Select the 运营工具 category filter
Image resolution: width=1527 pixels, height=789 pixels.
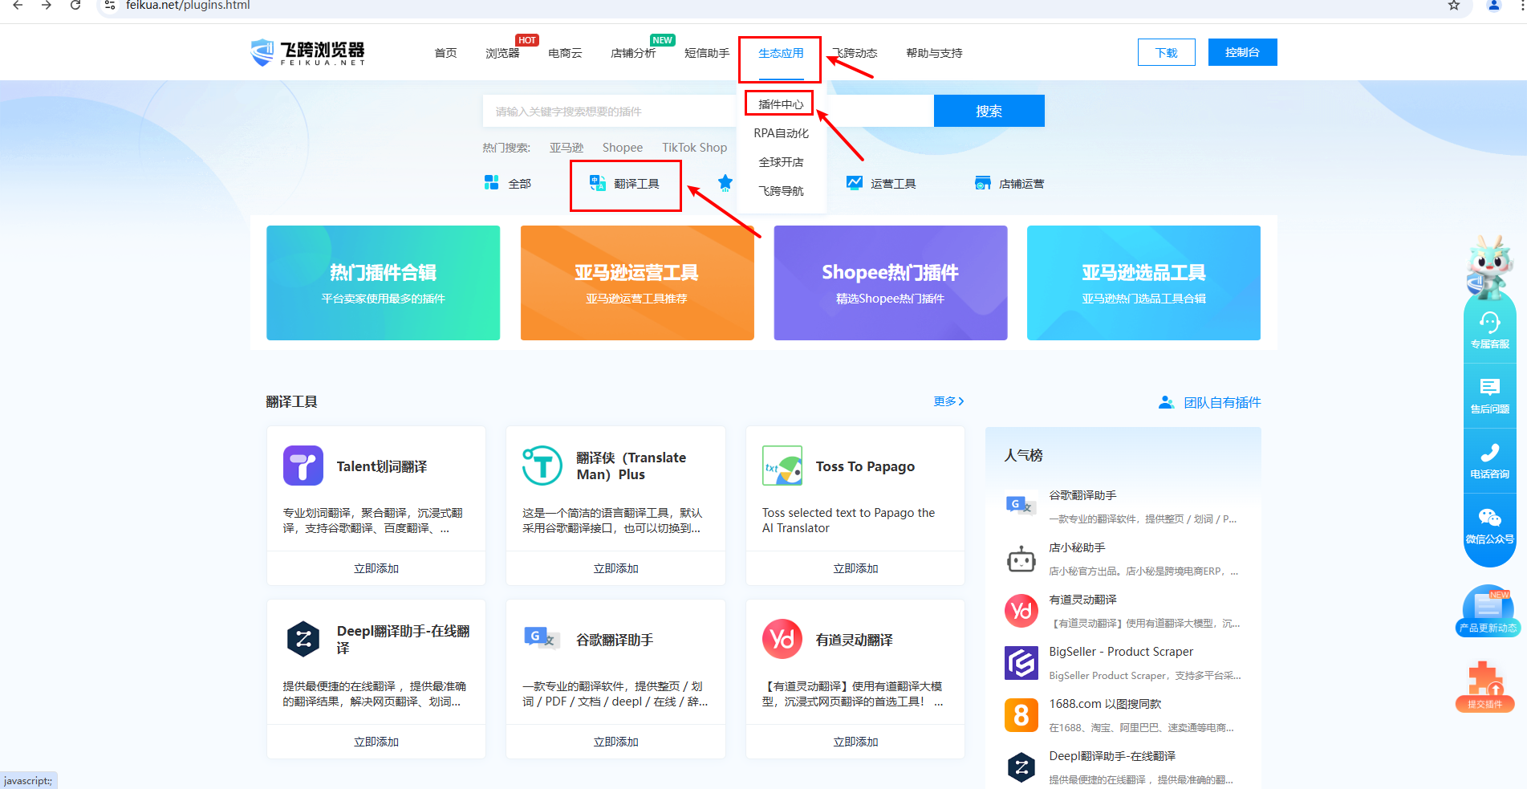tap(882, 184)
